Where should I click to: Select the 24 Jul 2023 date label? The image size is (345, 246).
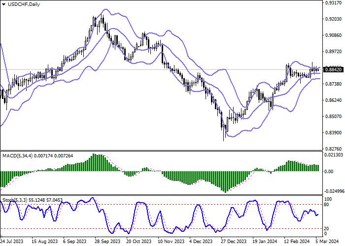tap(11, 241)
